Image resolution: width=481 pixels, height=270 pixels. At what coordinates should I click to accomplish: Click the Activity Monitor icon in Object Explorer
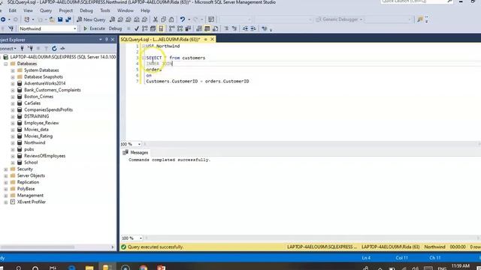point(62,48)
